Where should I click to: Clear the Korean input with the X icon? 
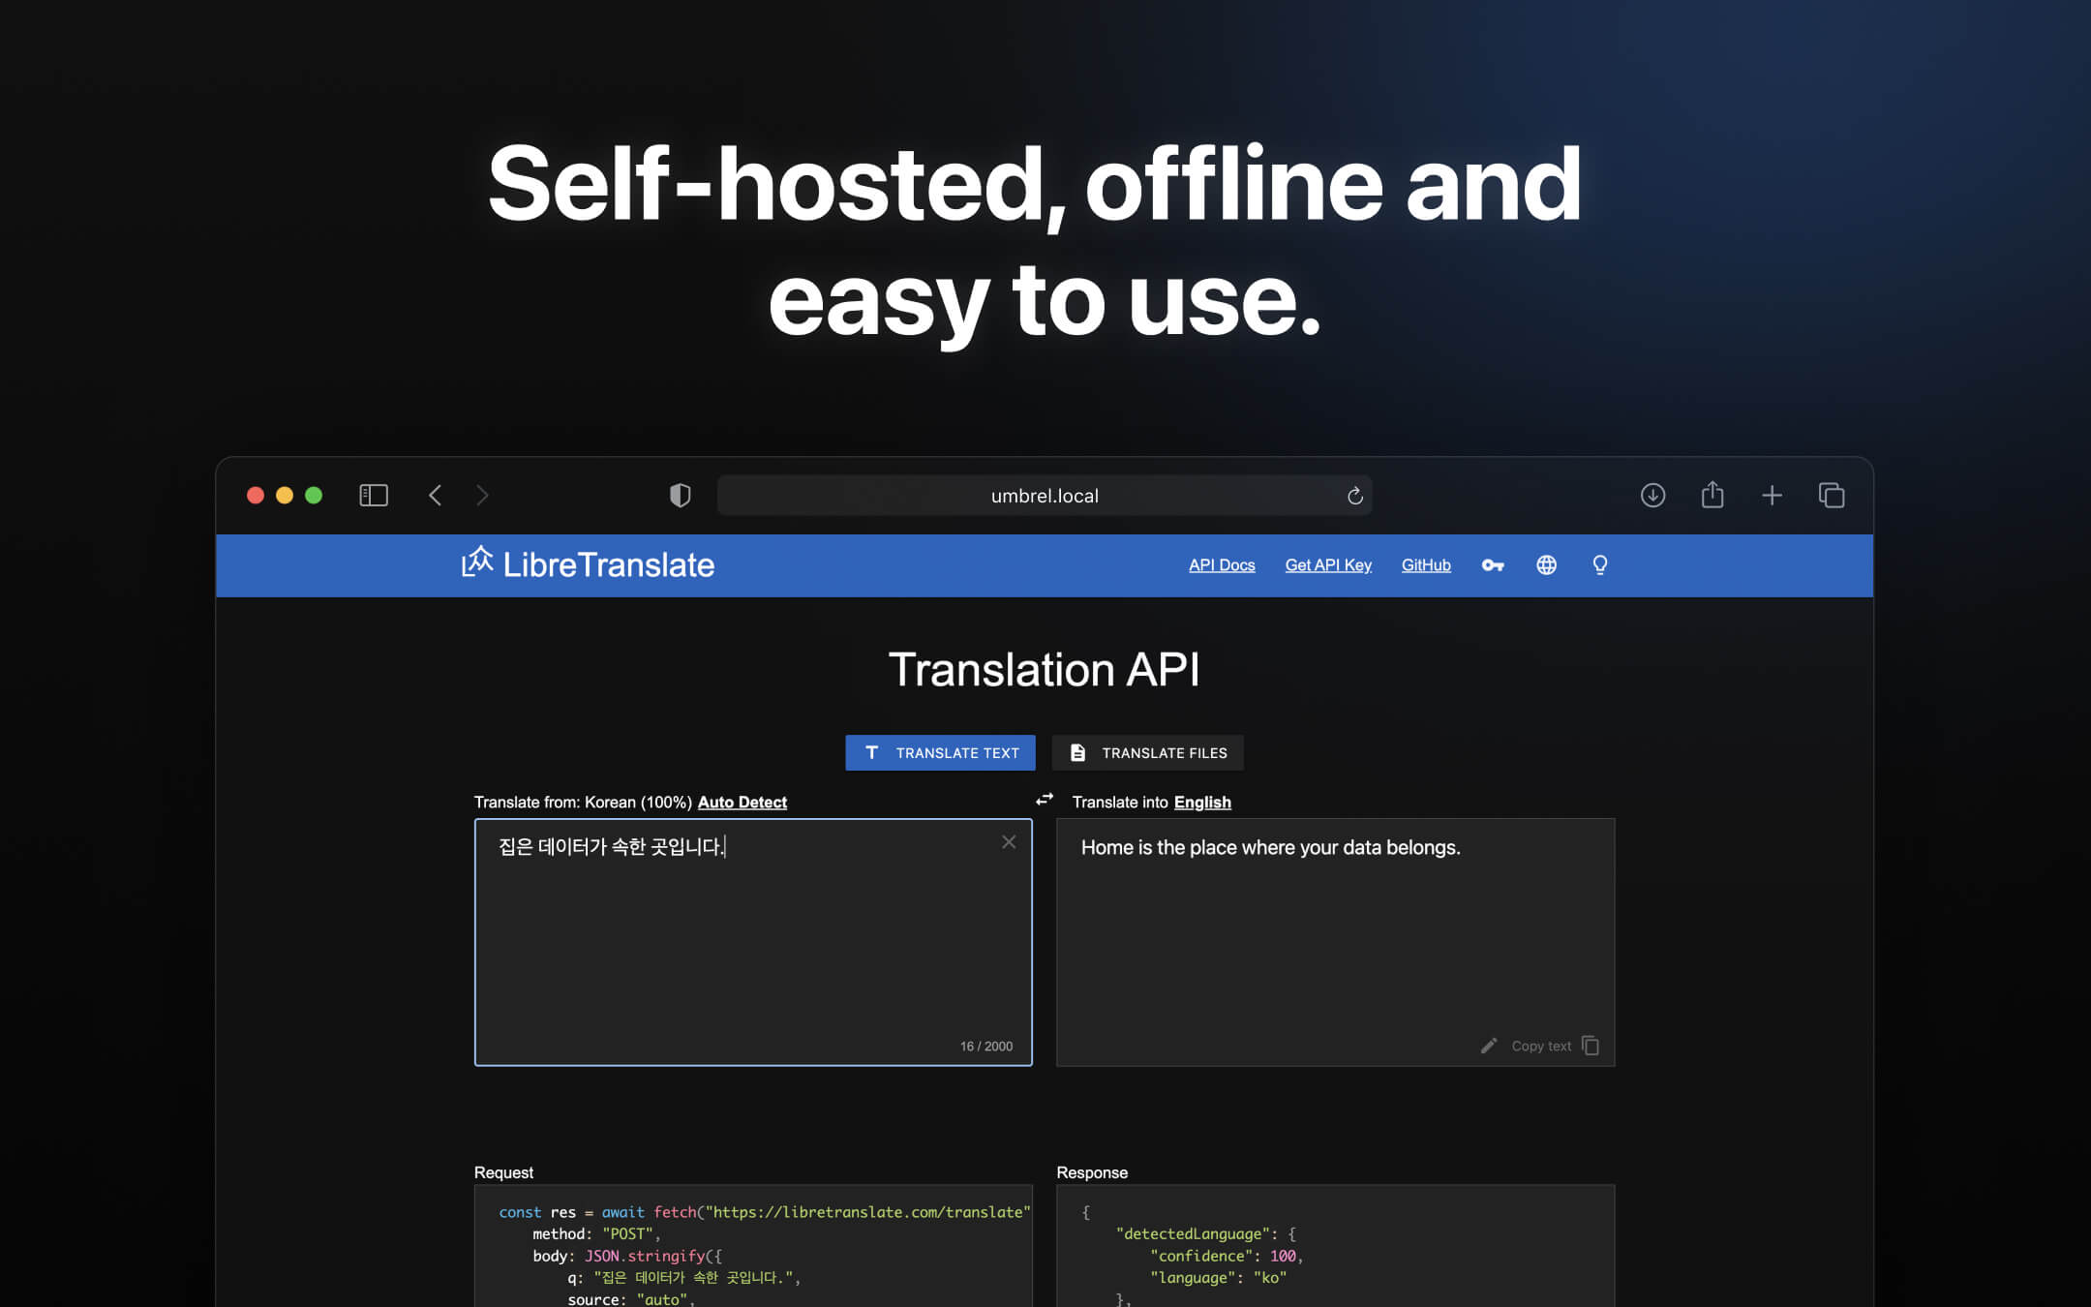pyautogui.click(x=1009, y=841)
